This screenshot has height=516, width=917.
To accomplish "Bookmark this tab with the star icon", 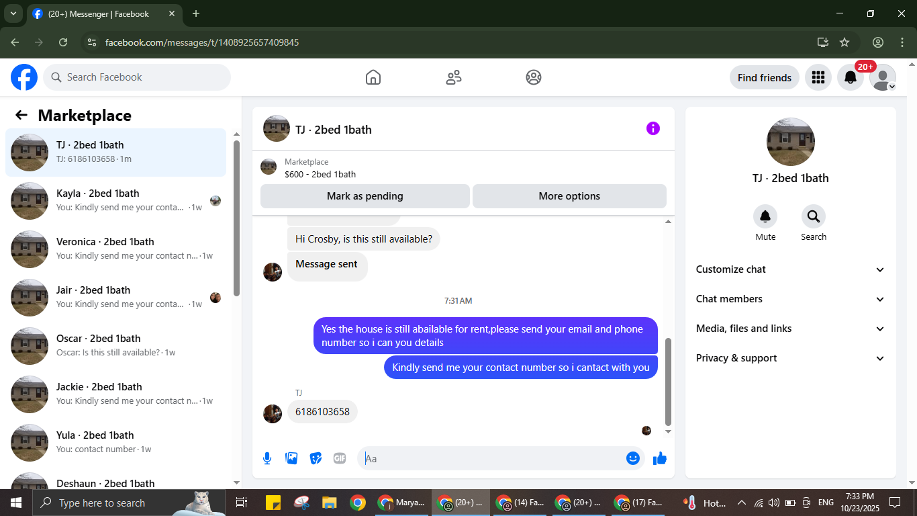I will [x=844, y=42].
